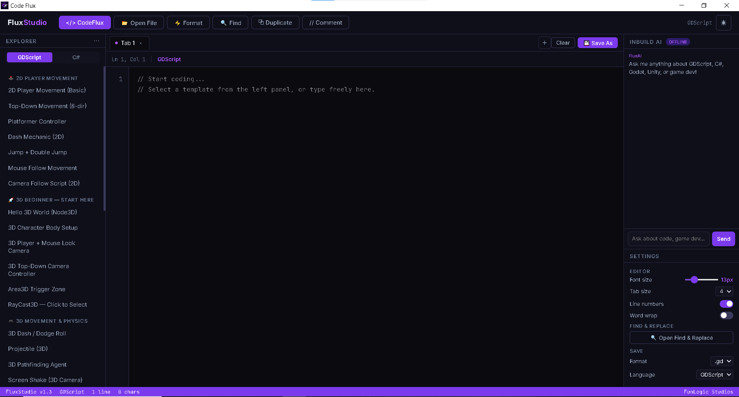The width and height of the screenshot is (739, 397).
Task: Click the Send button in the AI panel
Action: click(x=723, y=239)
